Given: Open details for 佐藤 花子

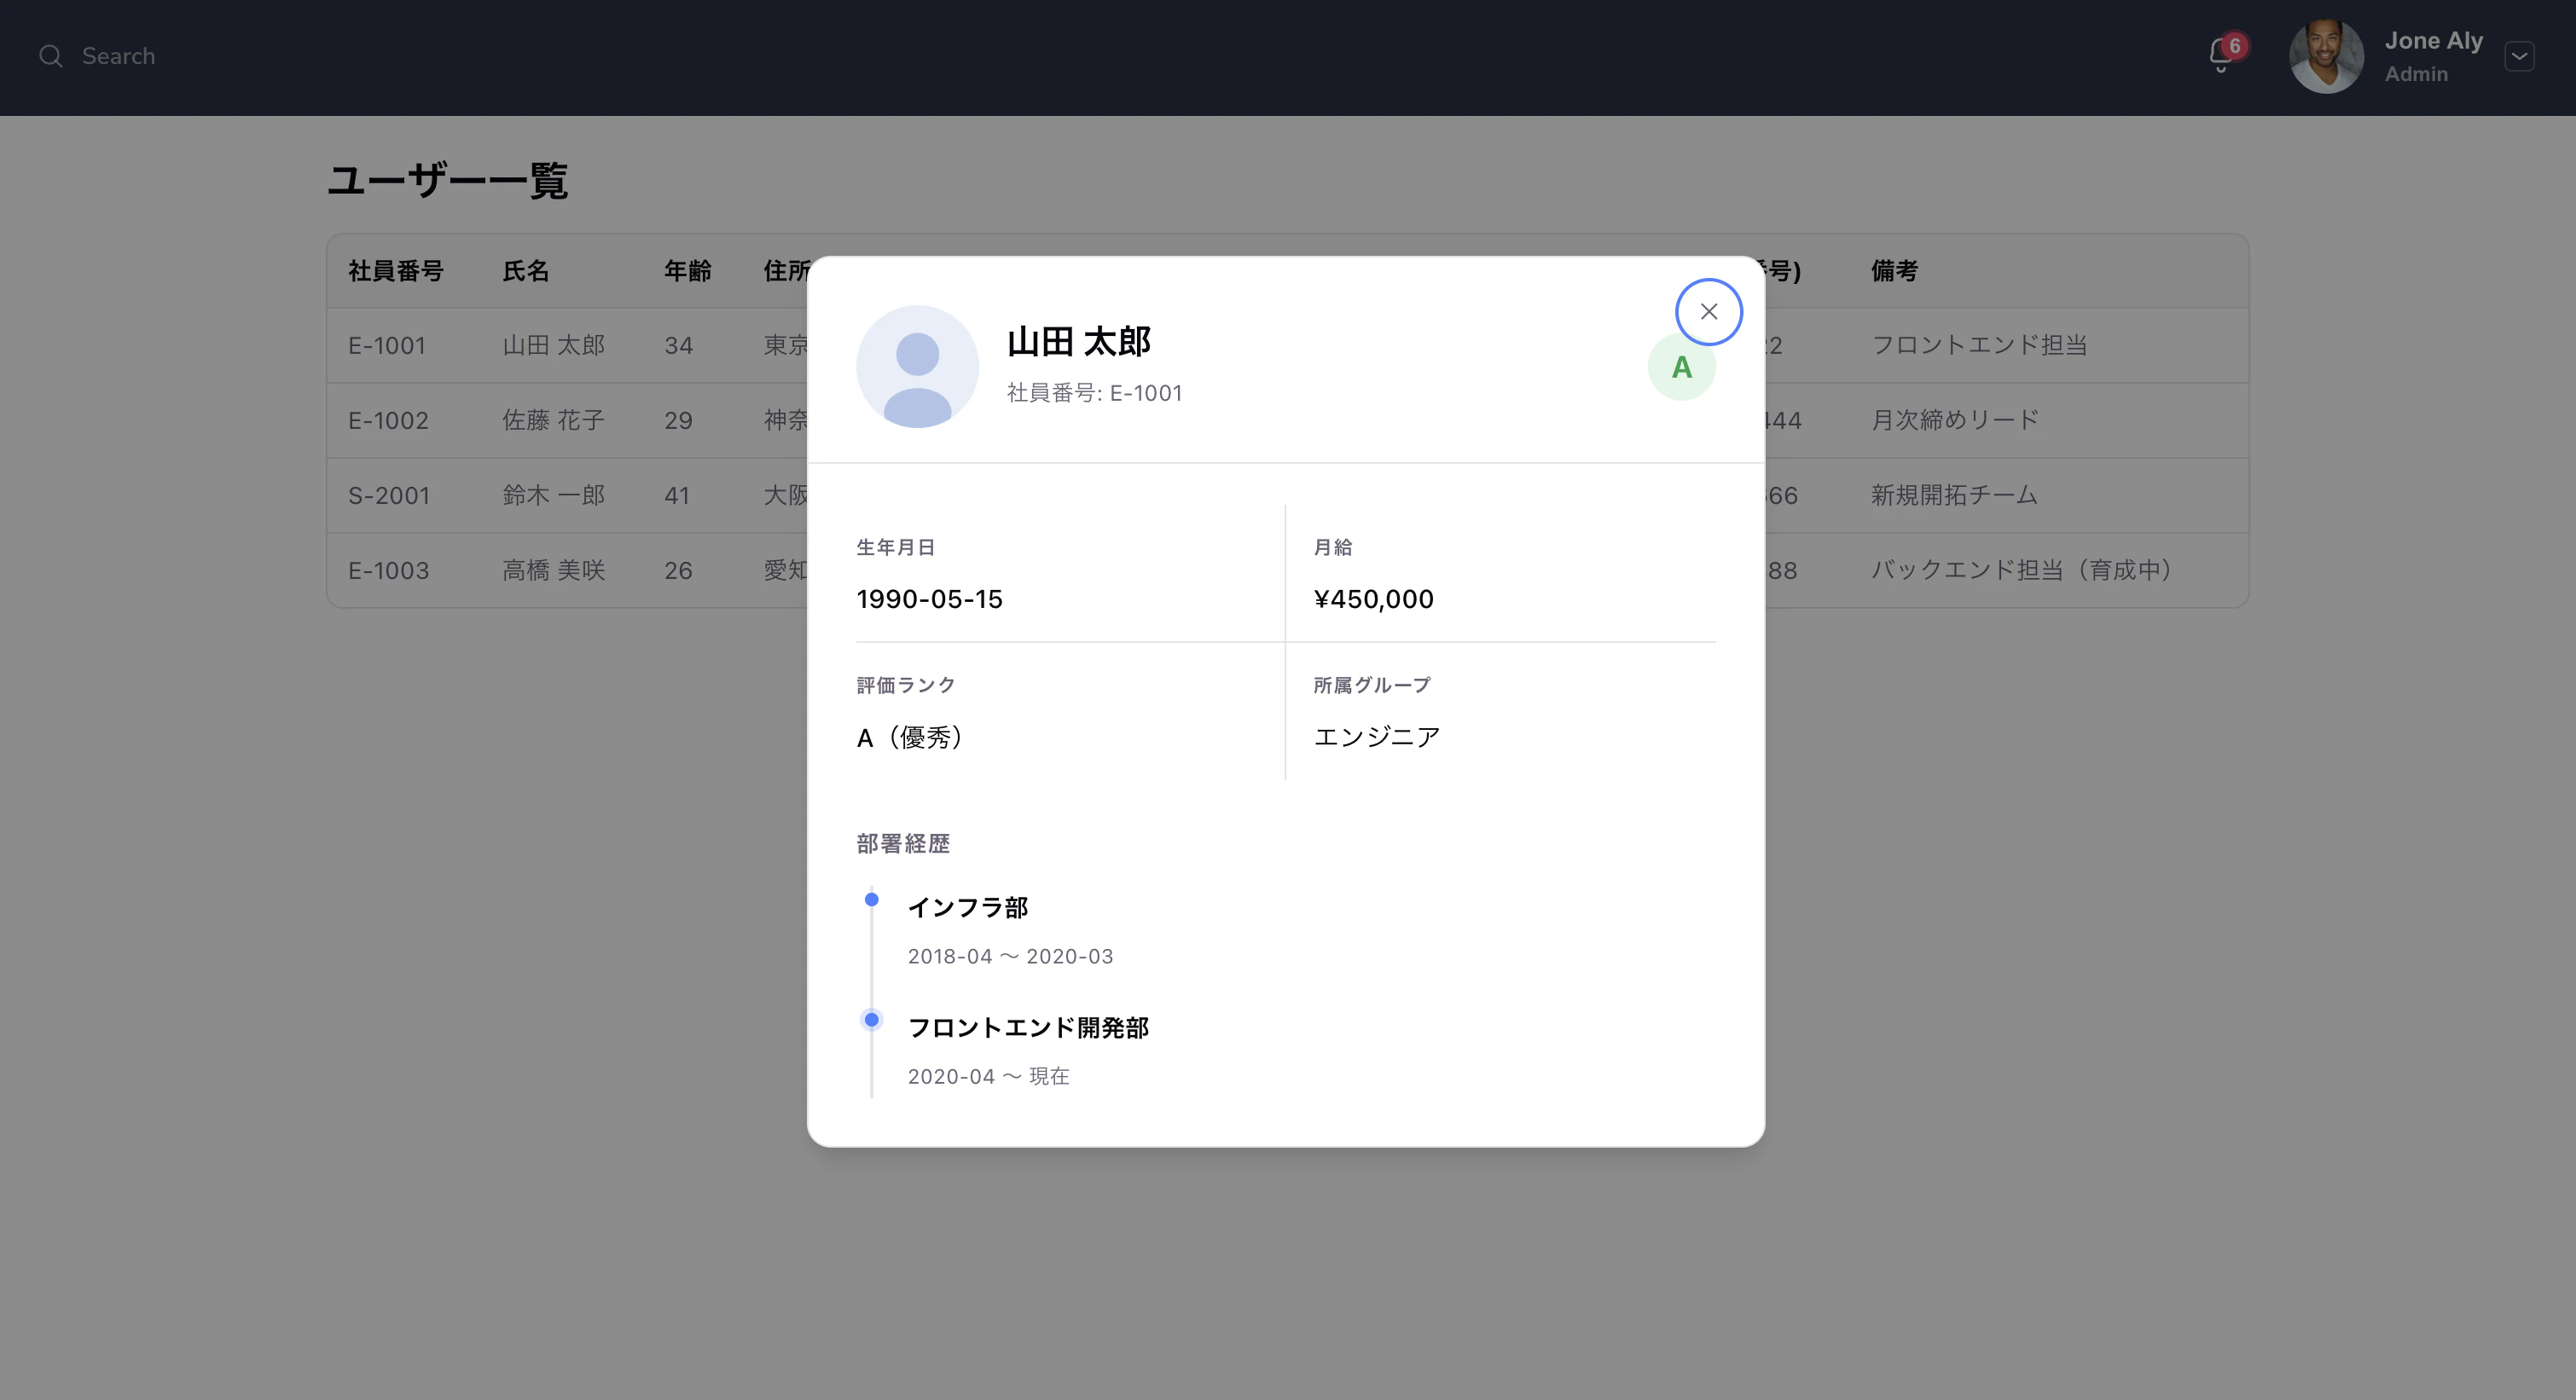Looking at the screenshot, I should click(x=552, y=419).
